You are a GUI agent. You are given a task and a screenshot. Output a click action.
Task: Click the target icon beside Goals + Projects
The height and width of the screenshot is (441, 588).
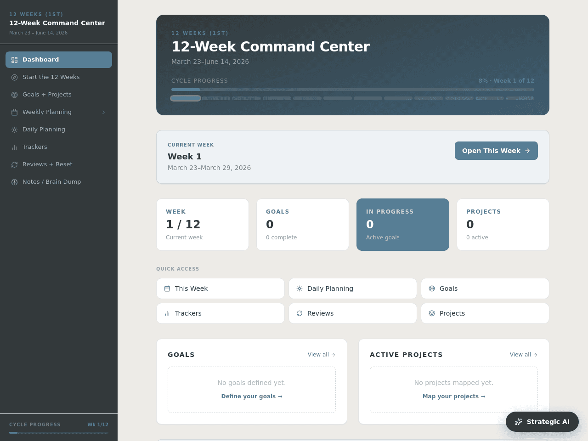pyautogui.click(x=14, y=95)
